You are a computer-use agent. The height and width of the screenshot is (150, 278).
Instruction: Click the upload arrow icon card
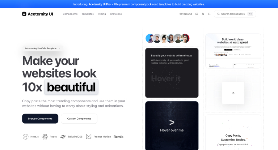233,93
